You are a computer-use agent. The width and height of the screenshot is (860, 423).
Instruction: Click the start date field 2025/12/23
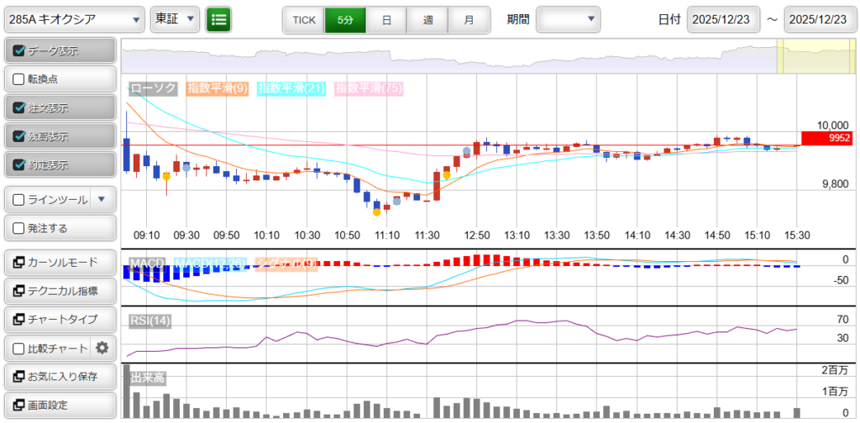[723, 19]
